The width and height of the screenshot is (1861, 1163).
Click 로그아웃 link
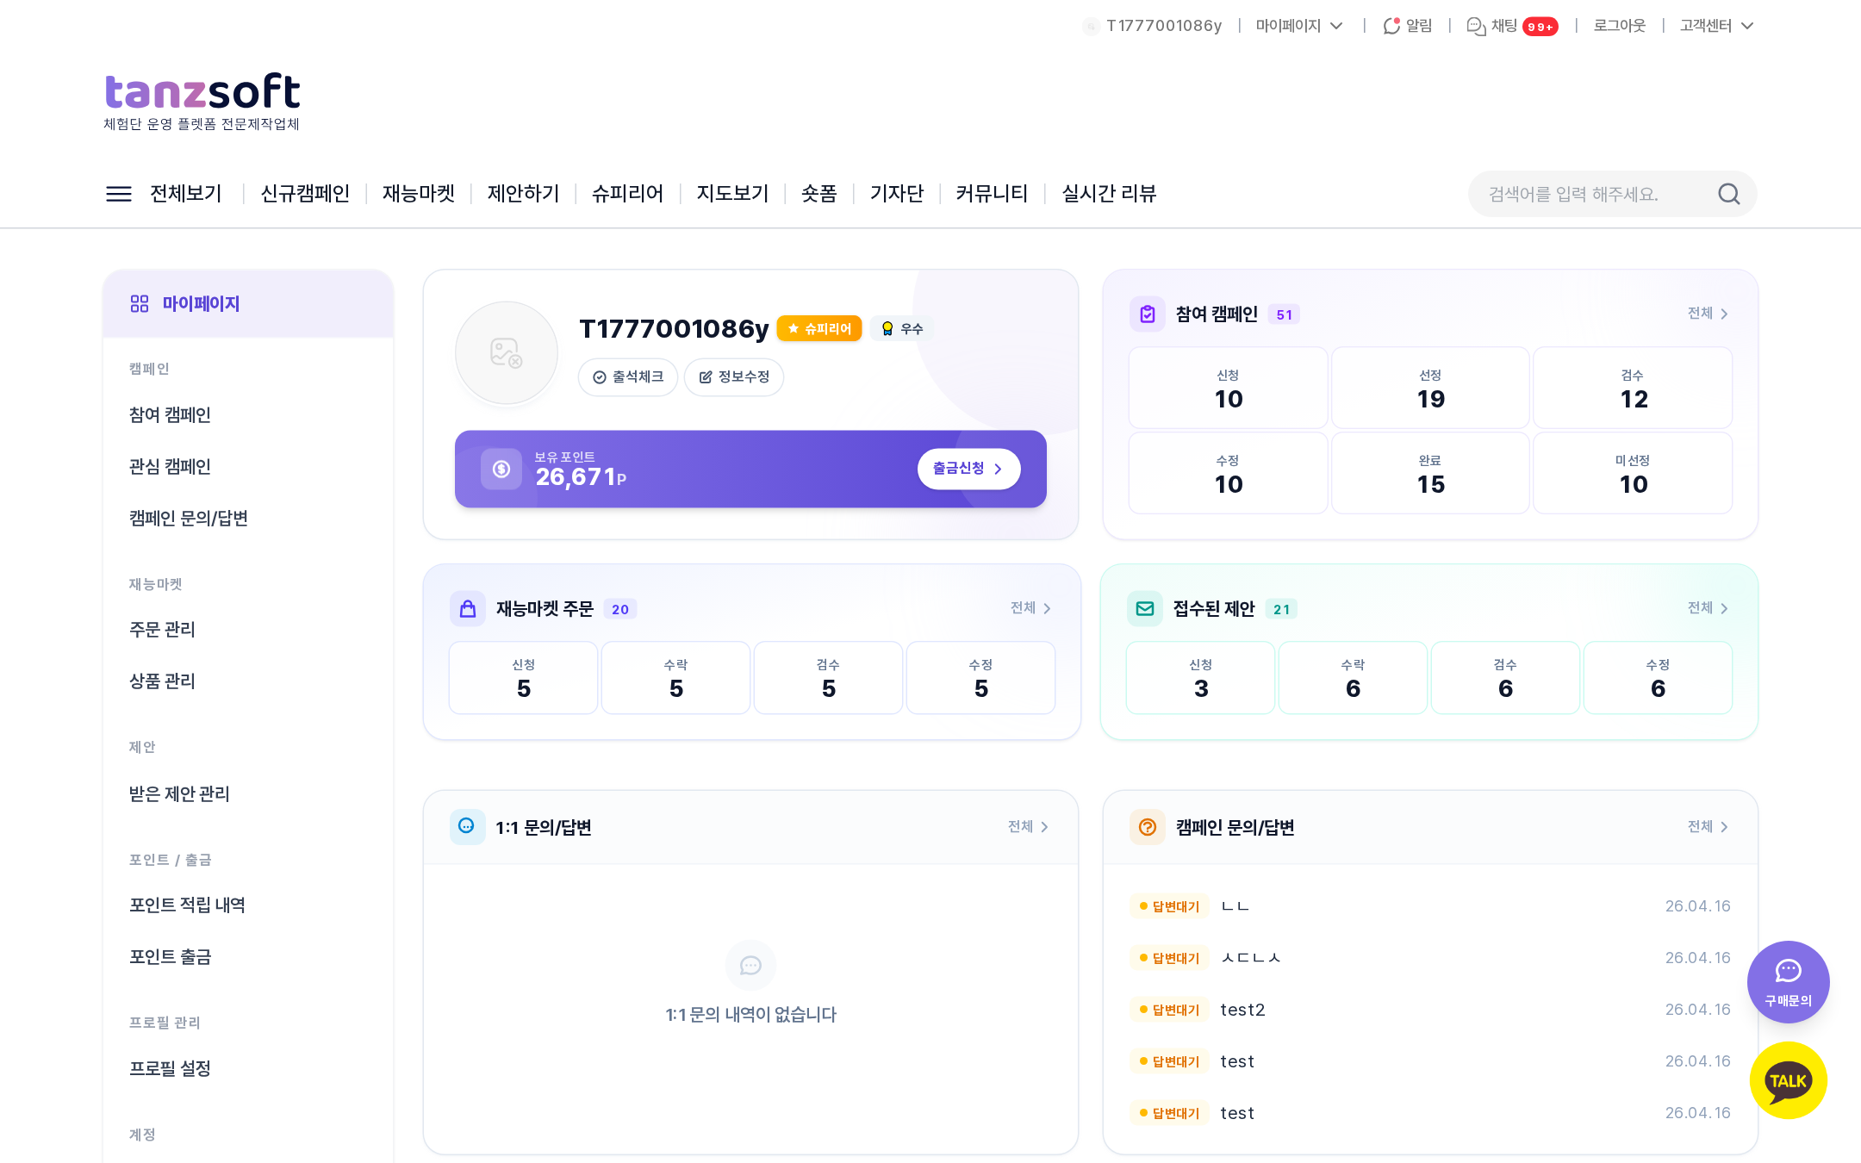tap(1619, 26)
